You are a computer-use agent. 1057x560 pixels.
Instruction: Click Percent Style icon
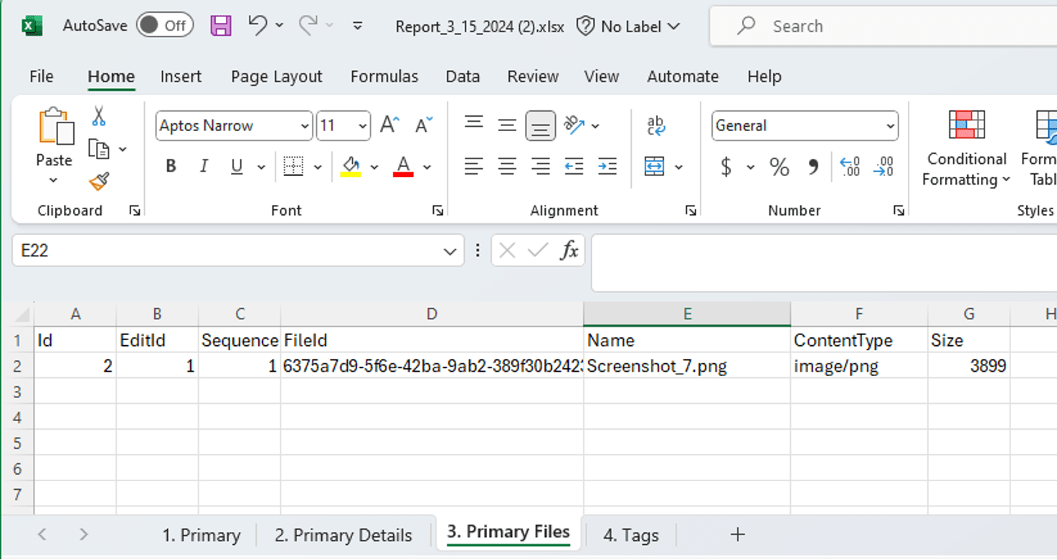pos(779,167)
